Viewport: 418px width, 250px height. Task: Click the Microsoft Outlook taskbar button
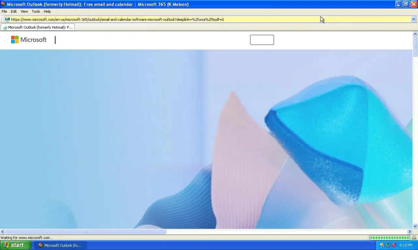pyautogui.click(x=60, y=245)
